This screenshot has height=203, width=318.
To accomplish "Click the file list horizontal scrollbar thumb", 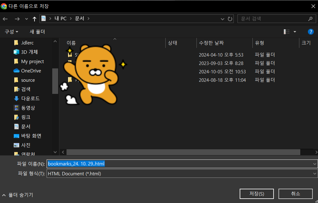I will click(183, 152).
